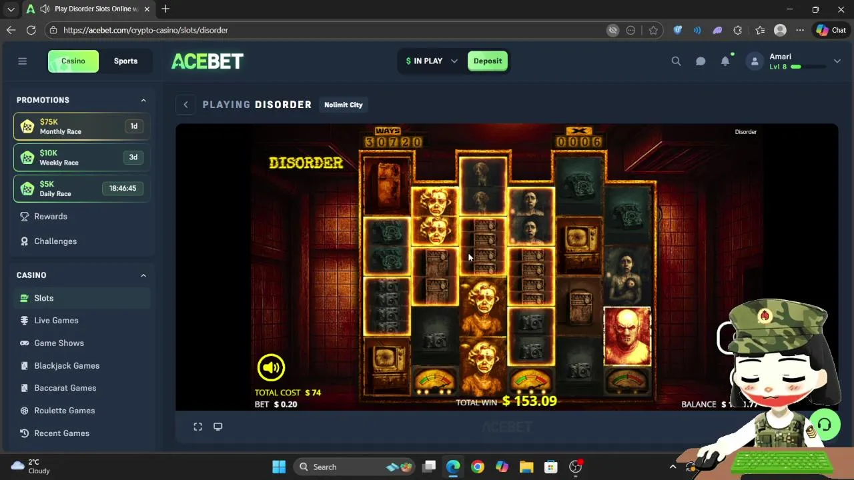Select Slots in the sidebar
Screen dimensions: 854x480
81,298
